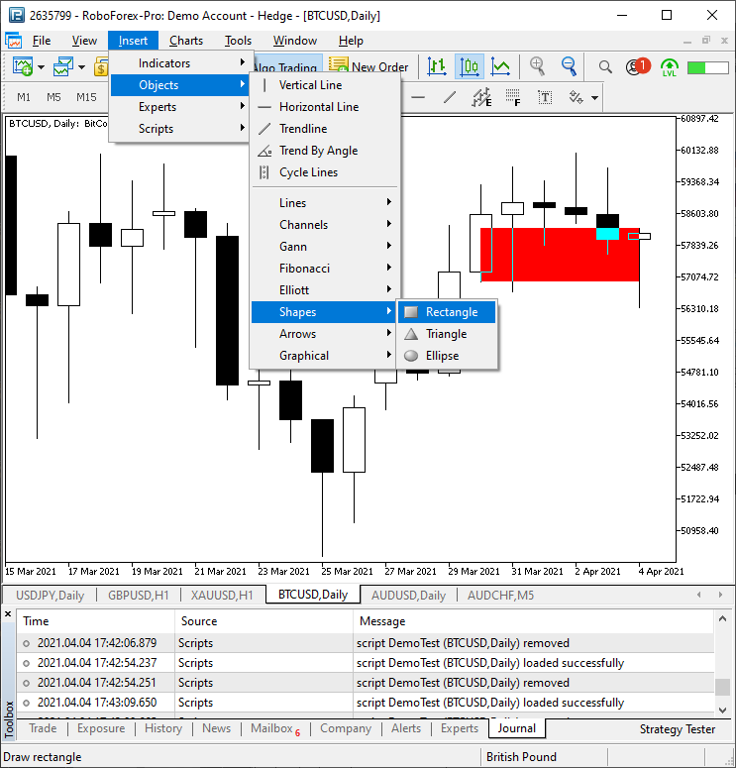Open the search magnifier icon
This screenshot has height=768, width=736.
click(x=605, y=66)
